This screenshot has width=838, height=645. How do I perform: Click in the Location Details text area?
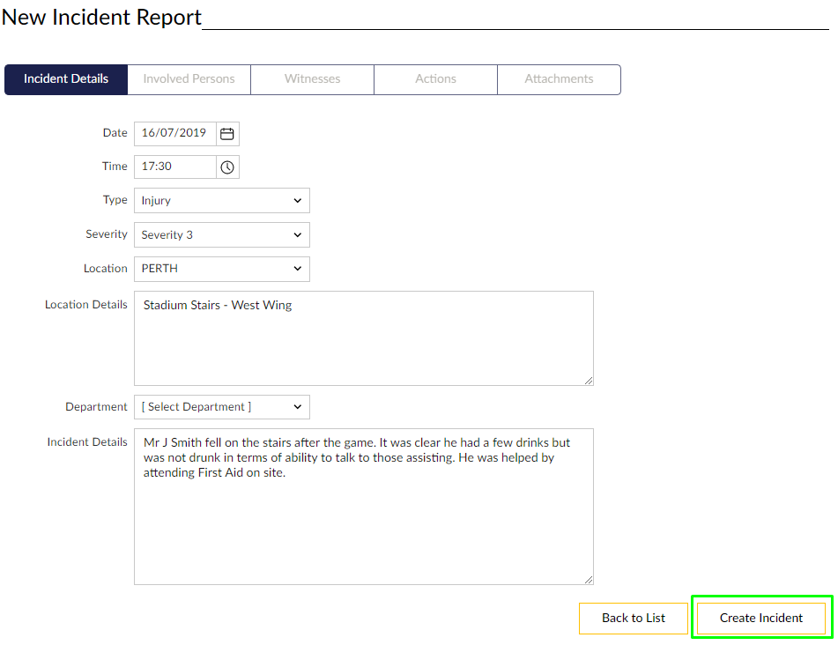(x=363, y=338)
